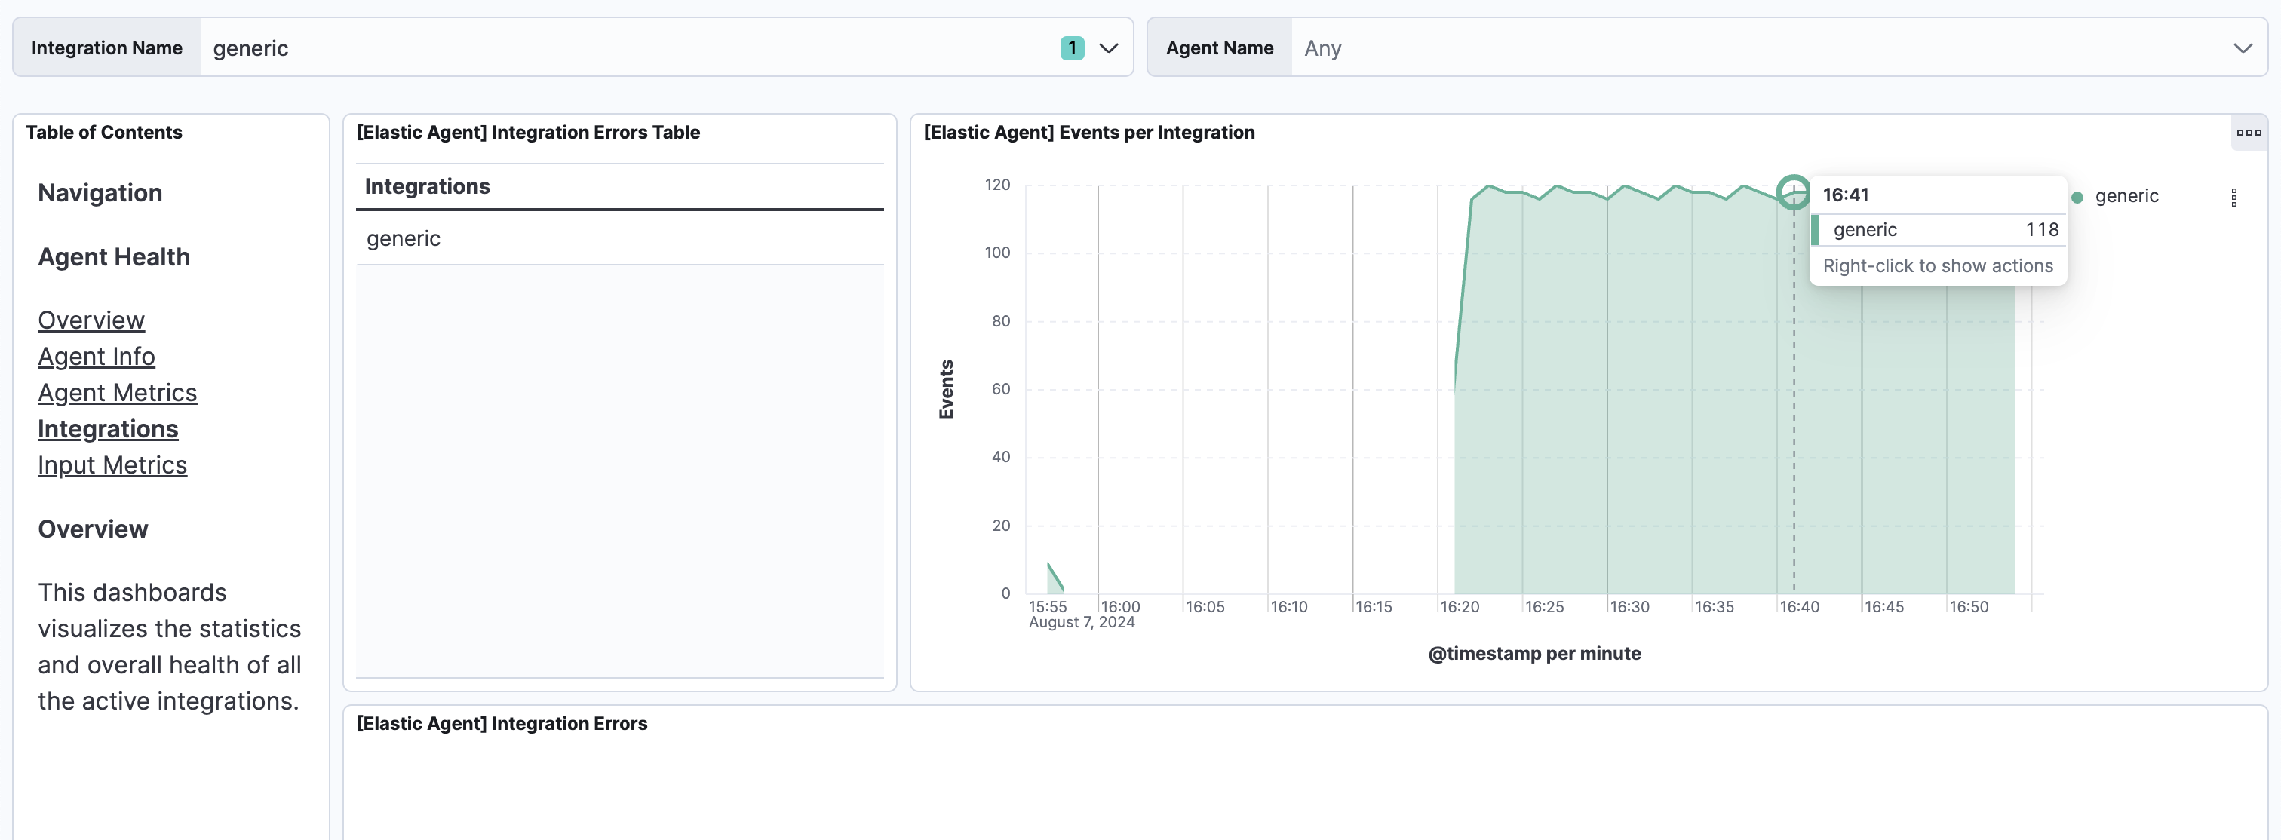Open the Agent Info navigation link

point(96,357)
